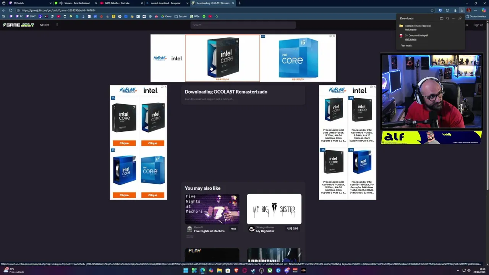Open the PC bookmark
489x275 pixels.
19,16
